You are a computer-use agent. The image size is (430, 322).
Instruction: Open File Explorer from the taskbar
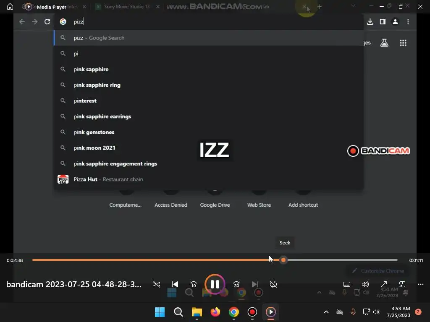[x=197, y=312]
